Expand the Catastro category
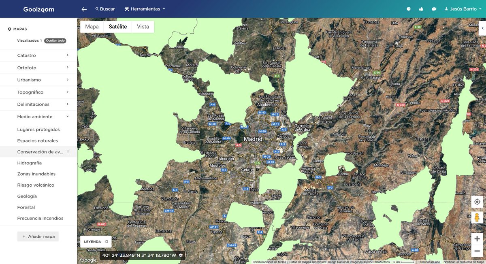Image resolution: width=486 pixels, height=264 pixels. click(38, 55)
